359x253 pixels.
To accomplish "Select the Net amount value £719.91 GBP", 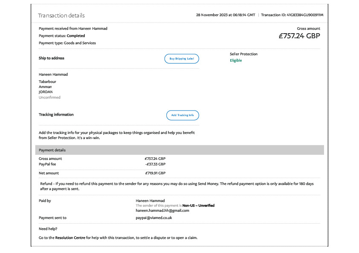I will [x=155, y=173].
